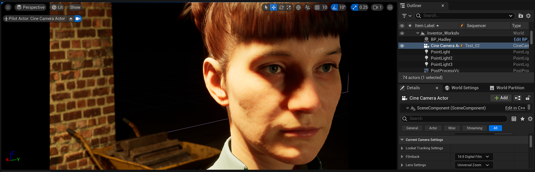This screenshot has width=535, height=172.
Task: Open the rotation snap value 10° menu
Action: click(342, 8)
